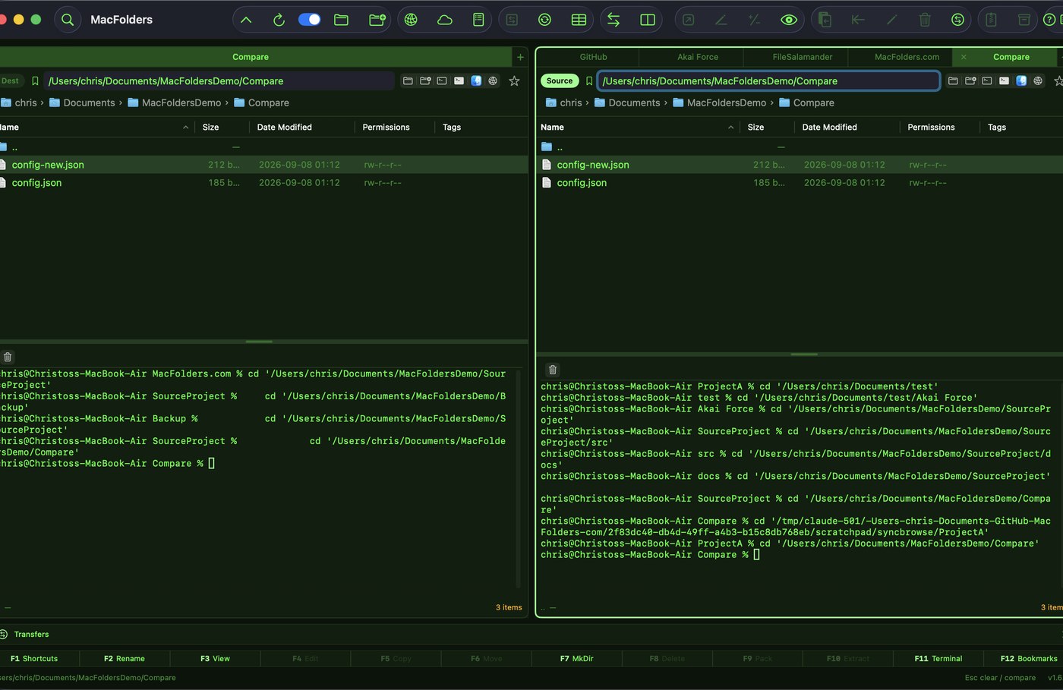
Task: Add a new tab with the plus button
Action: point(520,57)
